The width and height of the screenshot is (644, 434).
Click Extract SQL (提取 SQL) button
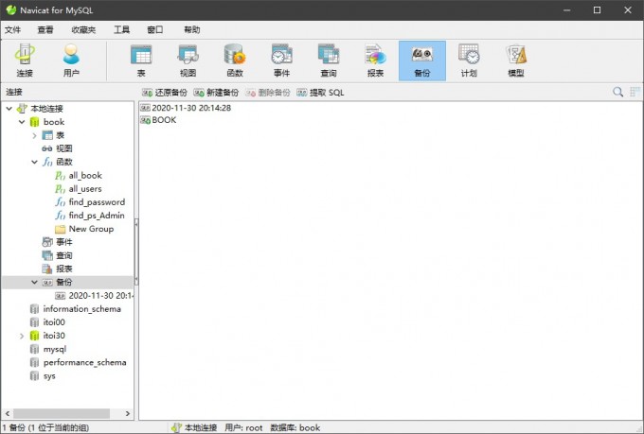point(320,93)
